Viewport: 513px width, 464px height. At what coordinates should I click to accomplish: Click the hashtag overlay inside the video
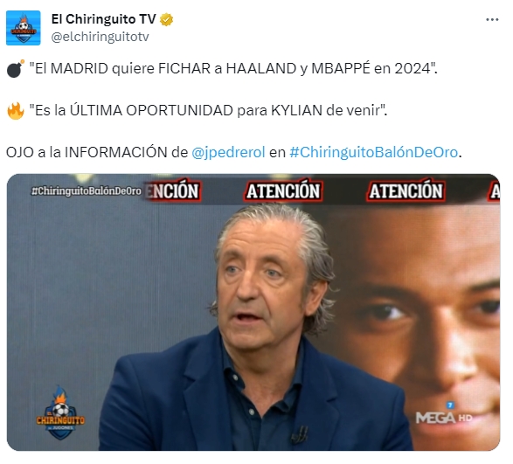click(87, 191)
